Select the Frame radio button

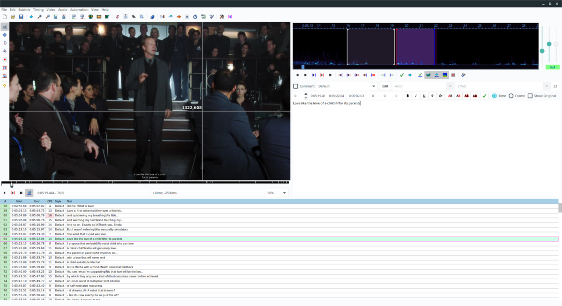(511, 96)
